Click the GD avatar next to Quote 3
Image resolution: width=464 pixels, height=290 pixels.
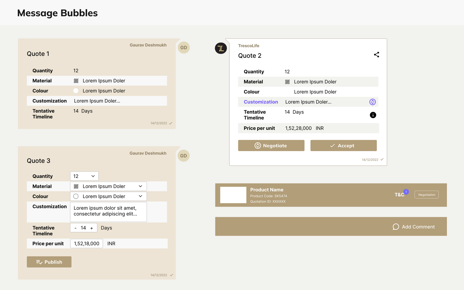coord(184,156)
